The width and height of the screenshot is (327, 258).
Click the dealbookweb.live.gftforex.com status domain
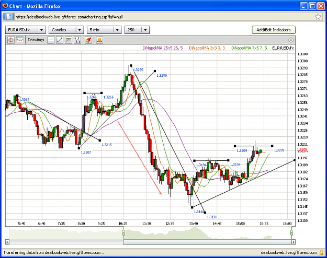pos(289,253)
